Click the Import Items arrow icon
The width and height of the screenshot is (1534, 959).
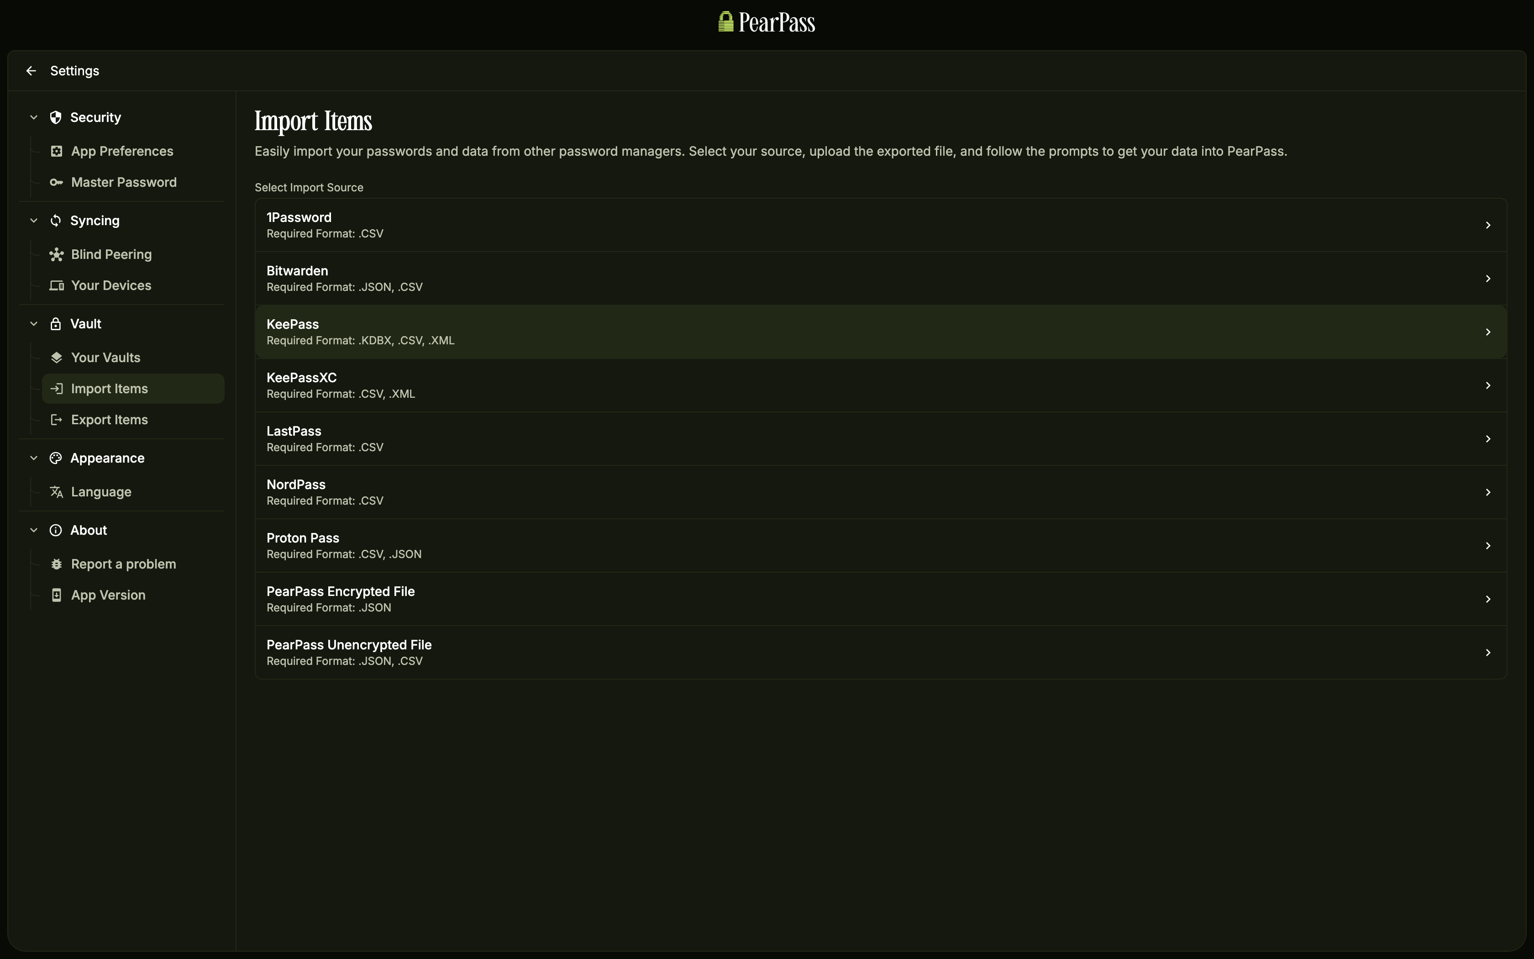pyautogui.click(x=57, y=389)
